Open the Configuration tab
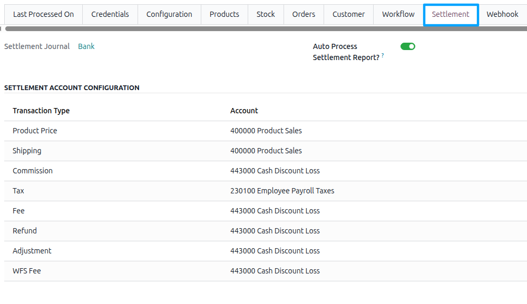This screenshot has height=304, width=527. [169, 14]
